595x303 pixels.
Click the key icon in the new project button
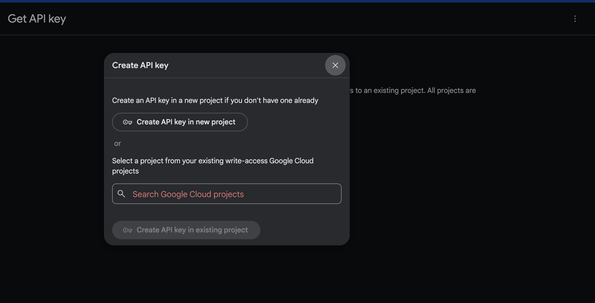tap(128, 122)
